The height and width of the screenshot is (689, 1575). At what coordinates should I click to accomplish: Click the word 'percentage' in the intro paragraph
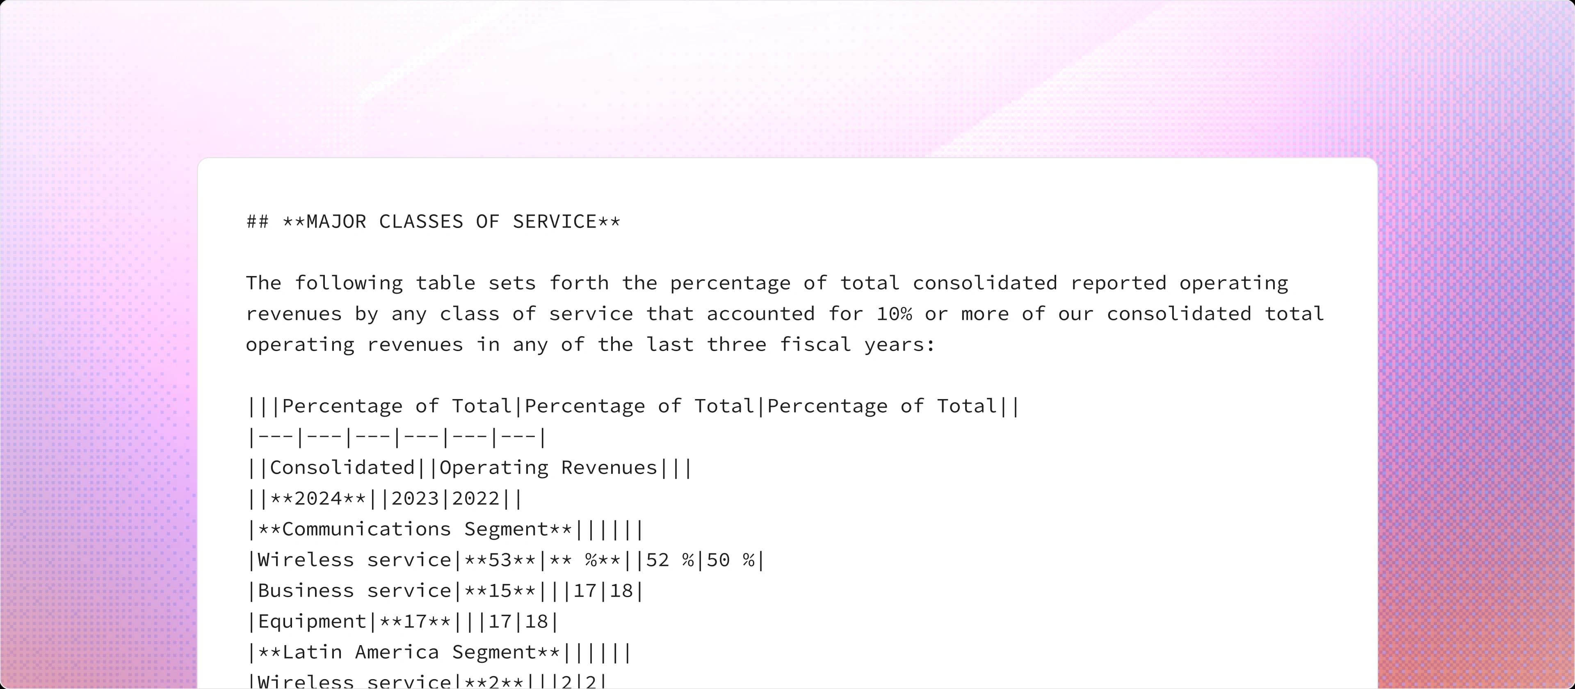(730, 283)
